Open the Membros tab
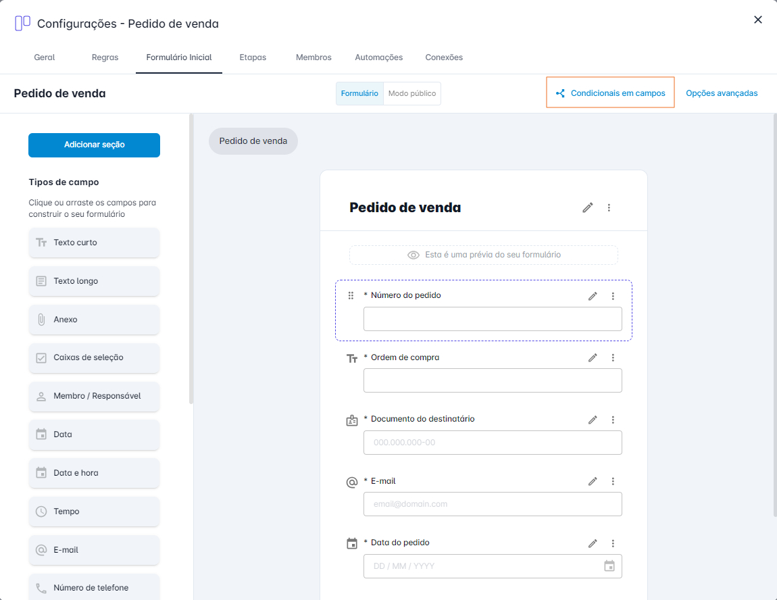Screen dimensions: 777x600 (314, 57)
